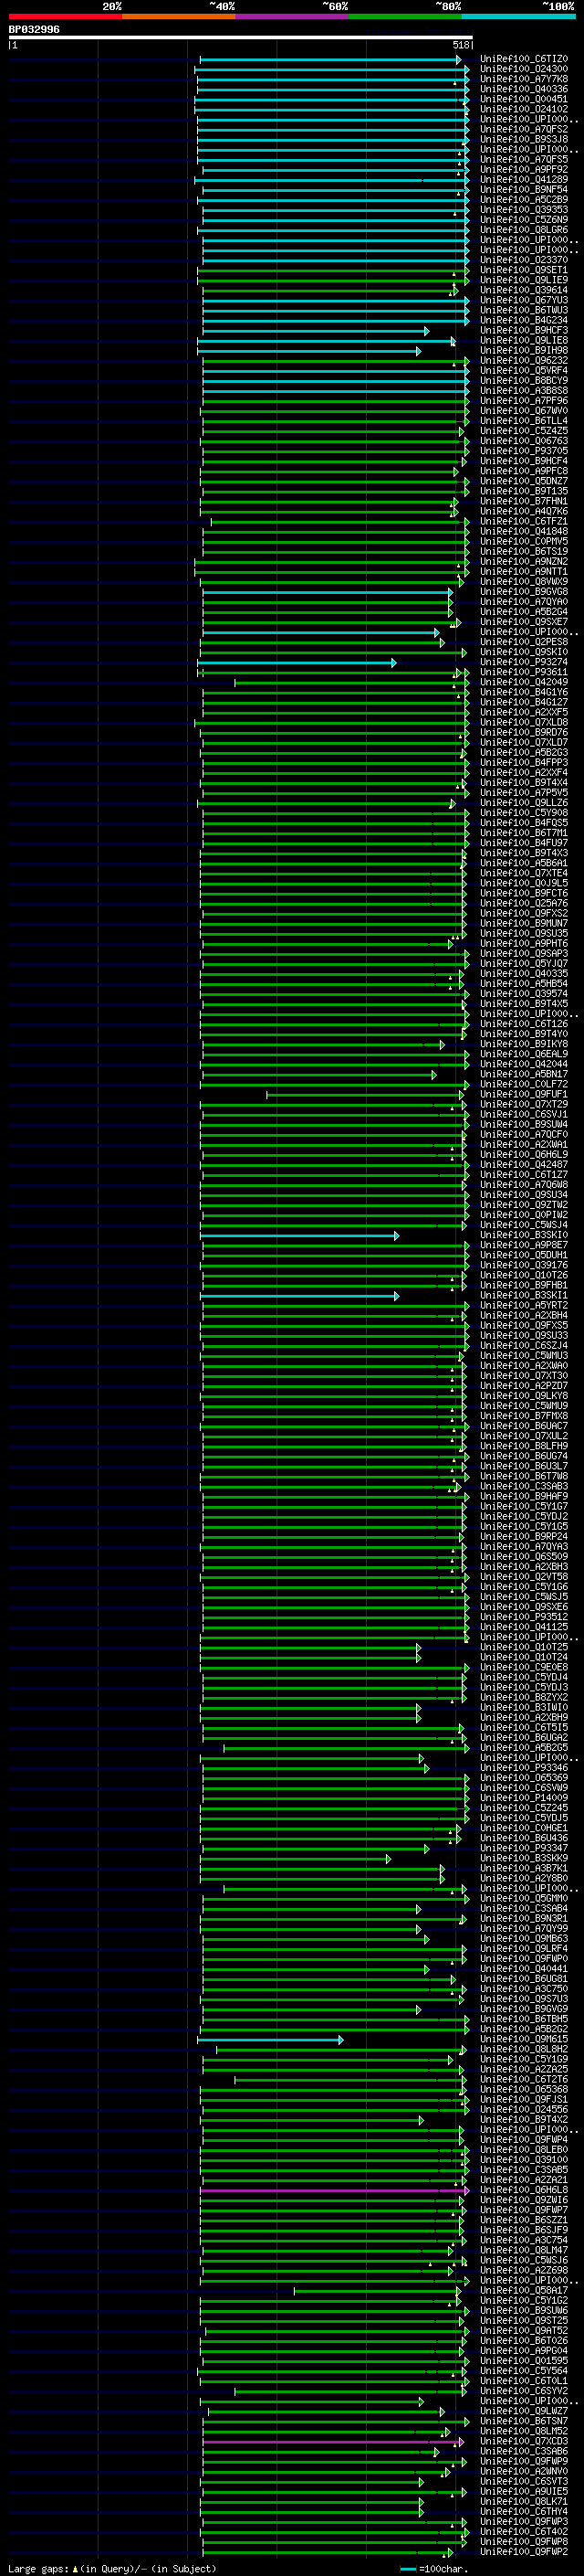Select the UniRef100_B8BCY9 label
This screenshot has height=2576, width=584.
pos(523,381)
